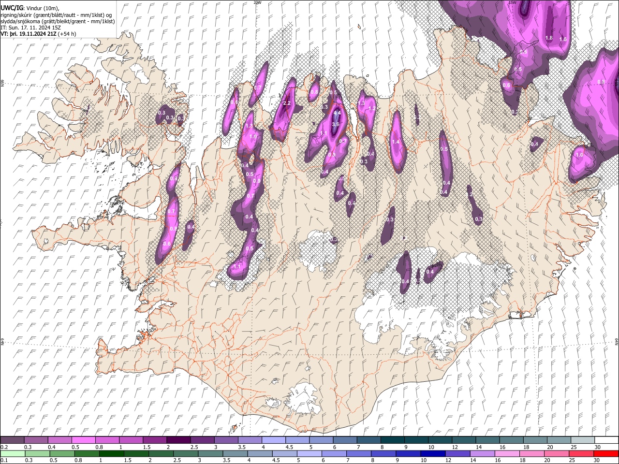Pick the darkest green 1 swatch in rain legend
The image size is (619, 464).
[x=111, y=453]
